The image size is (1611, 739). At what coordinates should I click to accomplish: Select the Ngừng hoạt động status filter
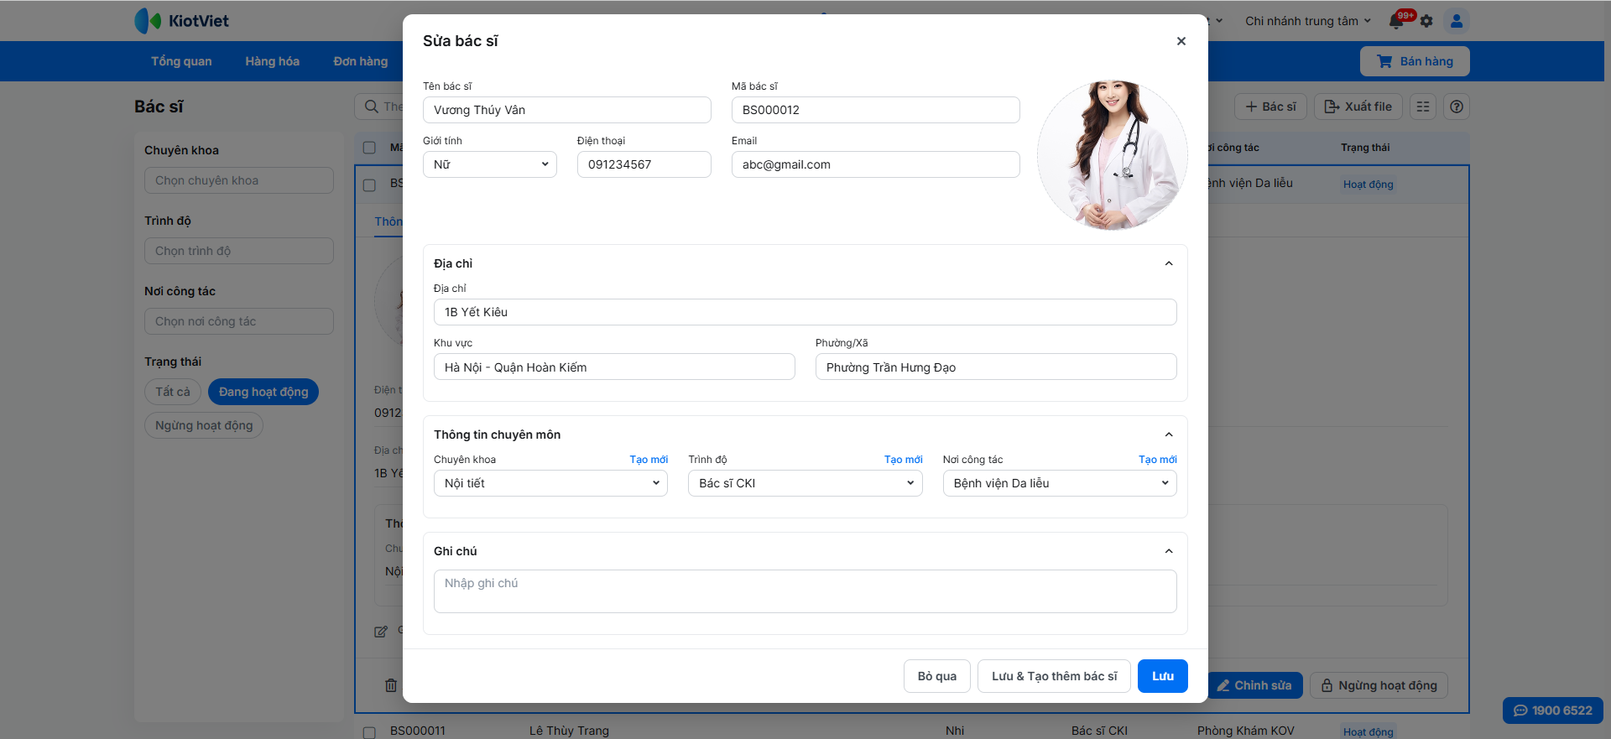click(204, 425)
